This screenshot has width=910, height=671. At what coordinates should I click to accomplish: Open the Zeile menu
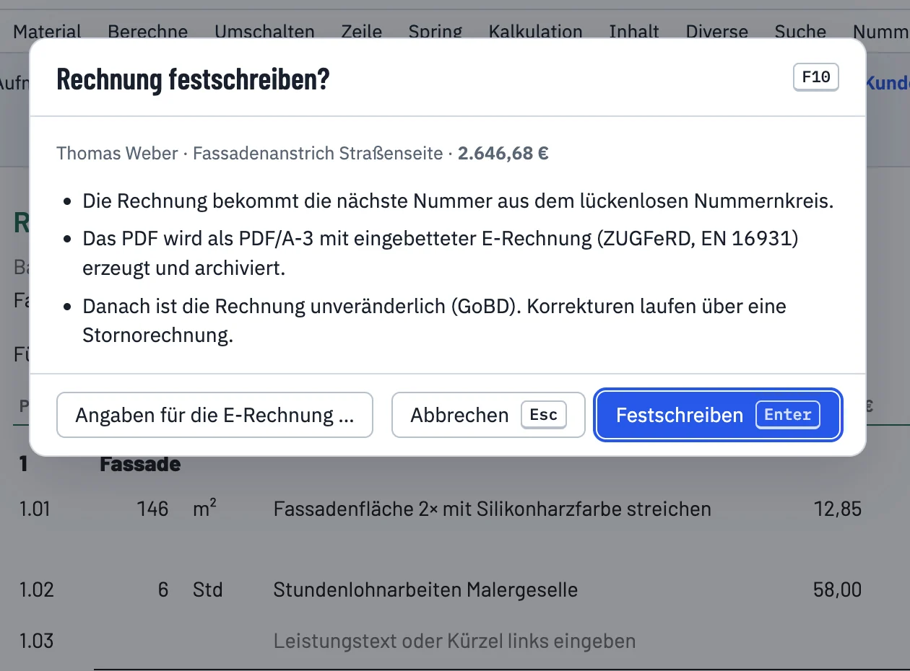point(362,32)
